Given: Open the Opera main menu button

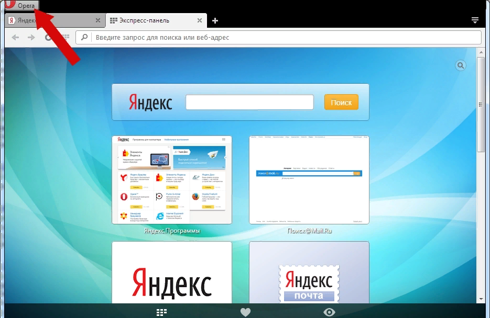Looking at the screenshot, I should click(x=21, y=5).
